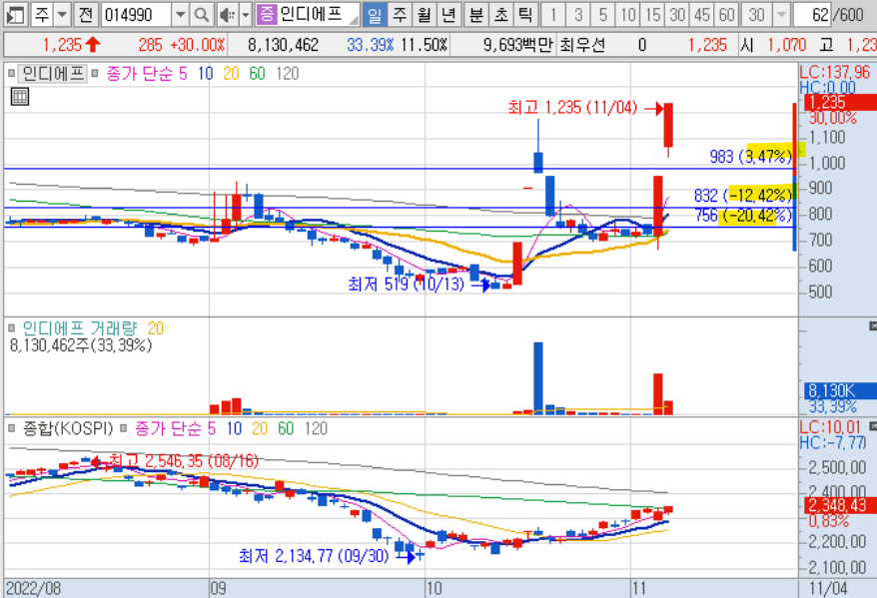
Task: Click the 2022/08 date axis label
Action: click(33, 588)
